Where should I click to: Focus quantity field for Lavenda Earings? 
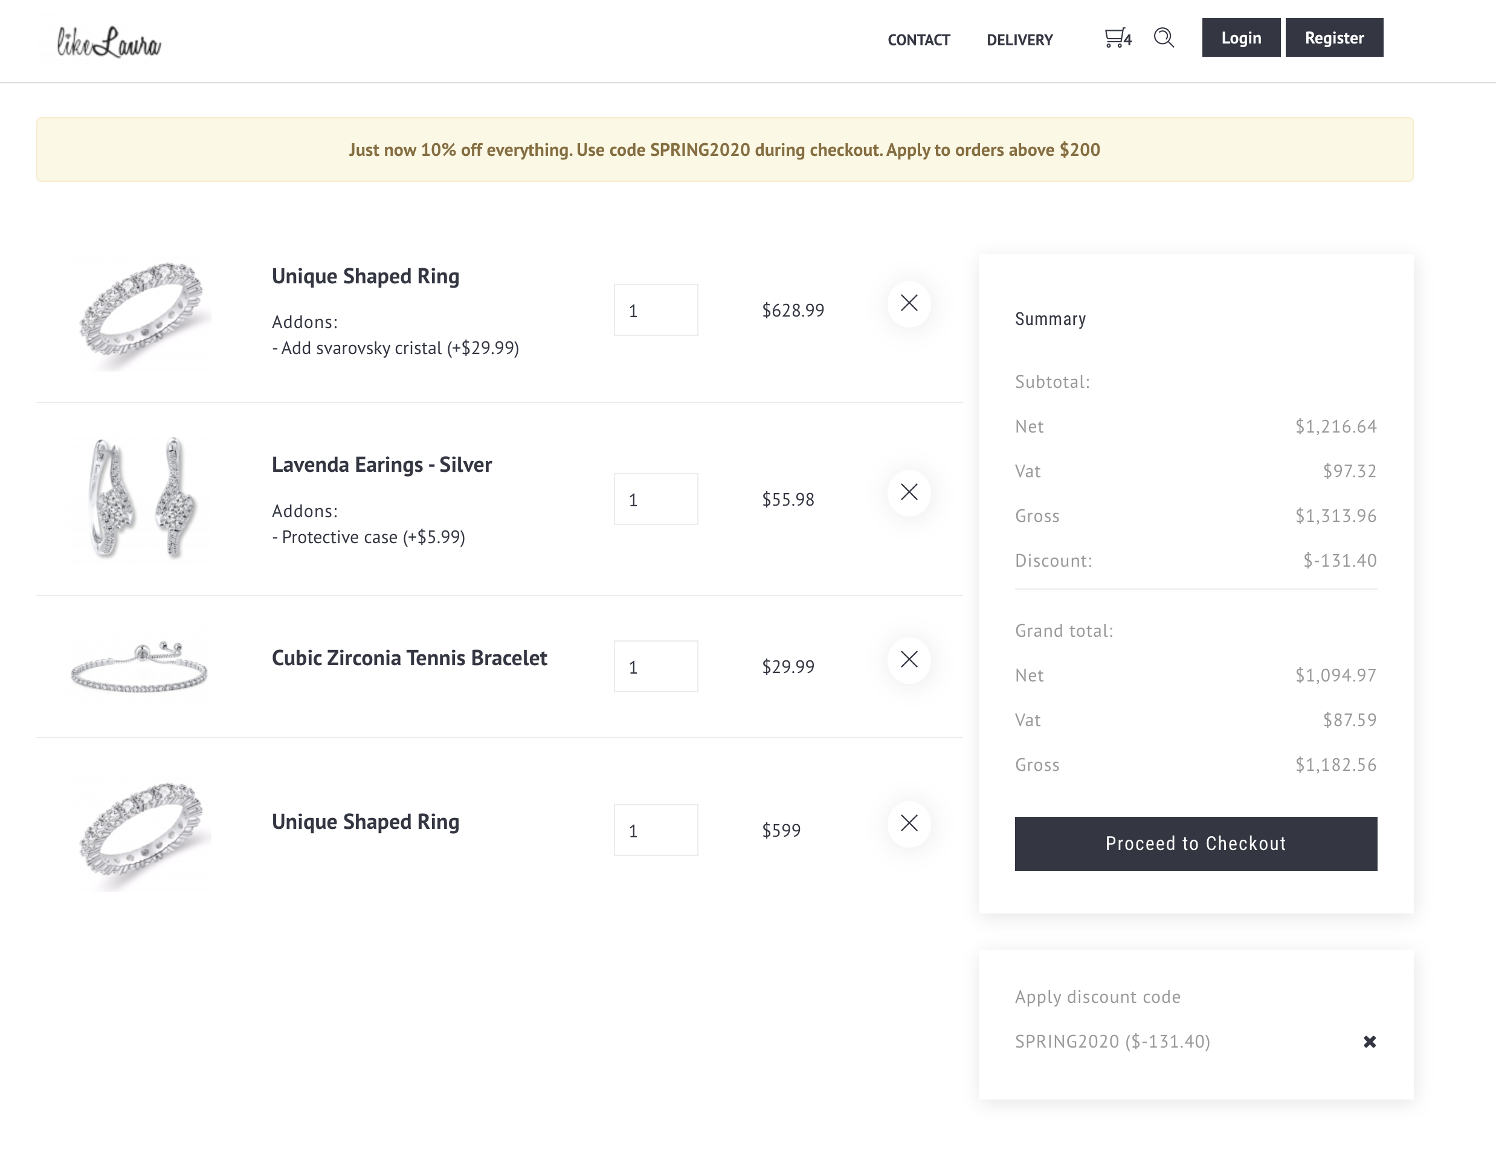click(656, 500)
